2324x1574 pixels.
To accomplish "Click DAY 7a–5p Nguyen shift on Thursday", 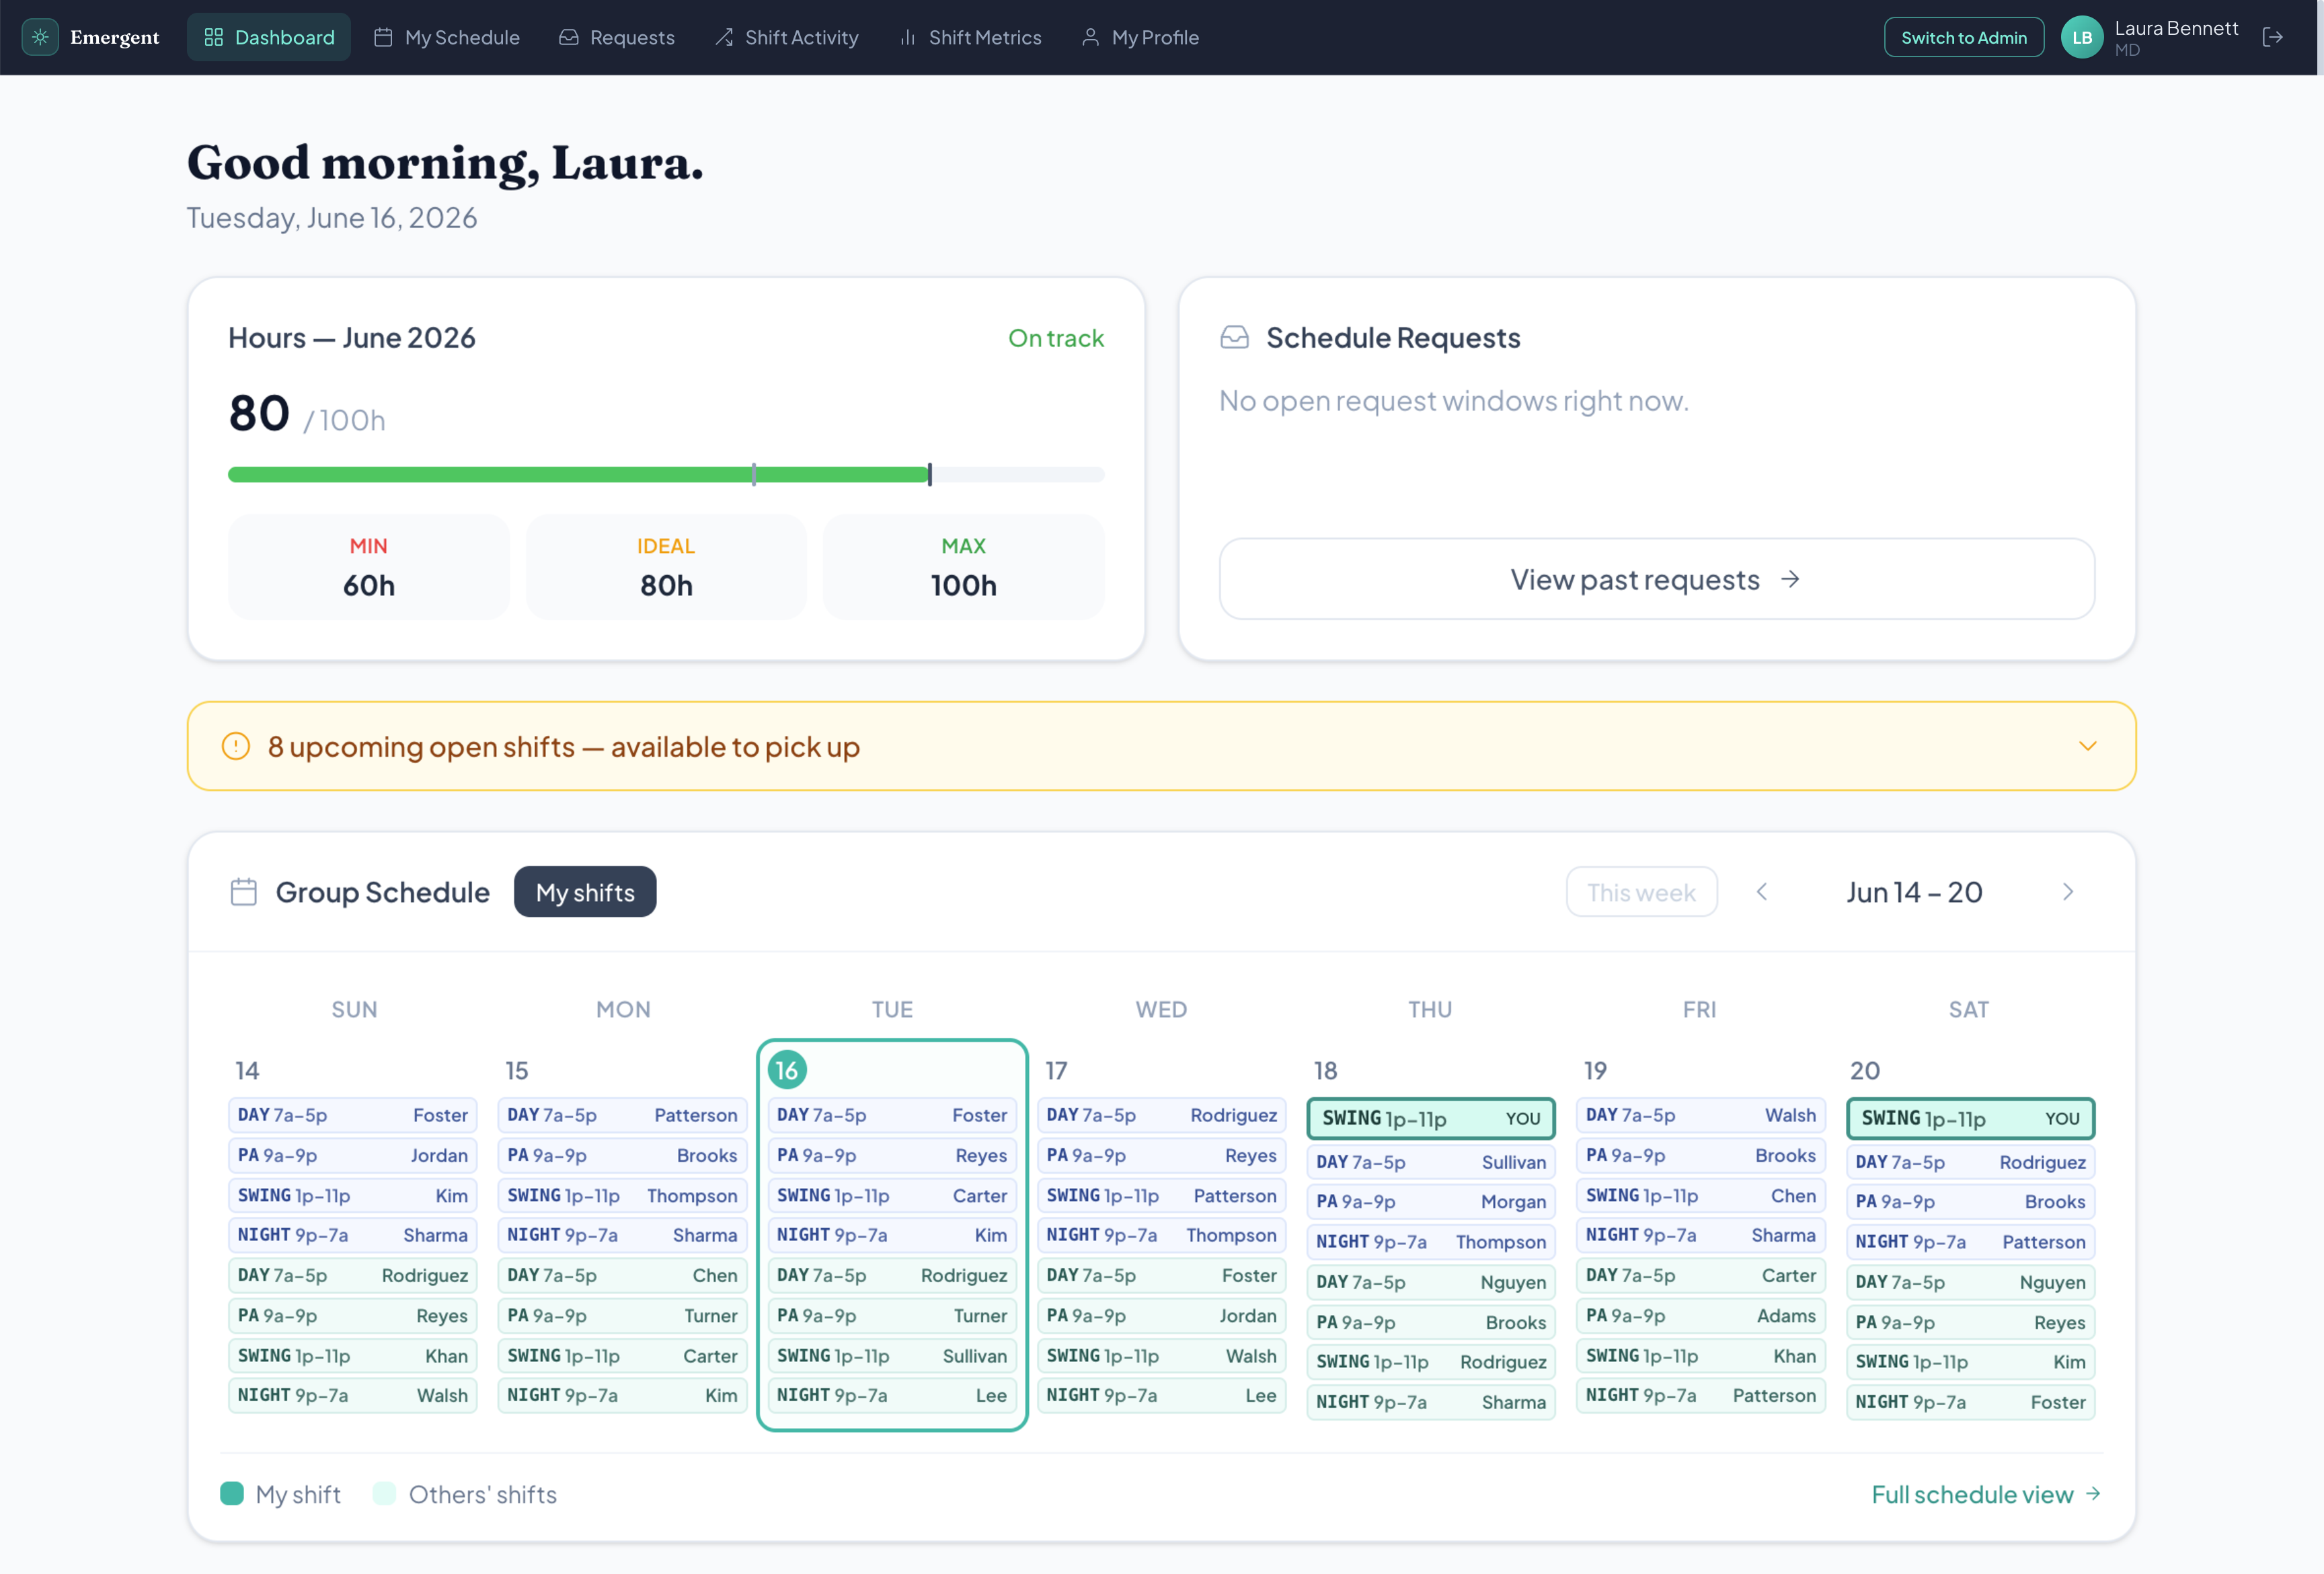I will (x=1430, y=1281).
